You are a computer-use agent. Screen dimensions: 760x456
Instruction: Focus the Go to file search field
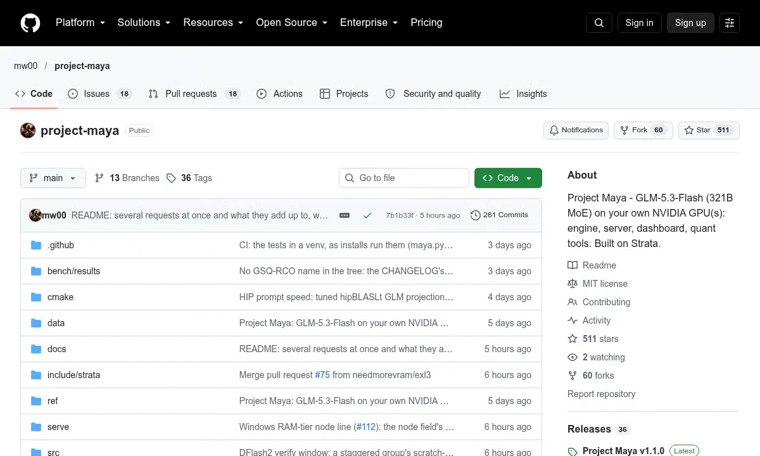coord(404,178)
